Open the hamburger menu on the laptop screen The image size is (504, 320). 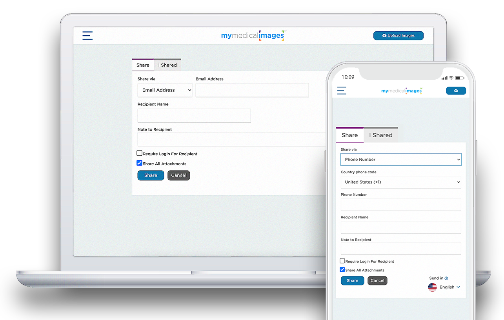(x=87, y=36)
